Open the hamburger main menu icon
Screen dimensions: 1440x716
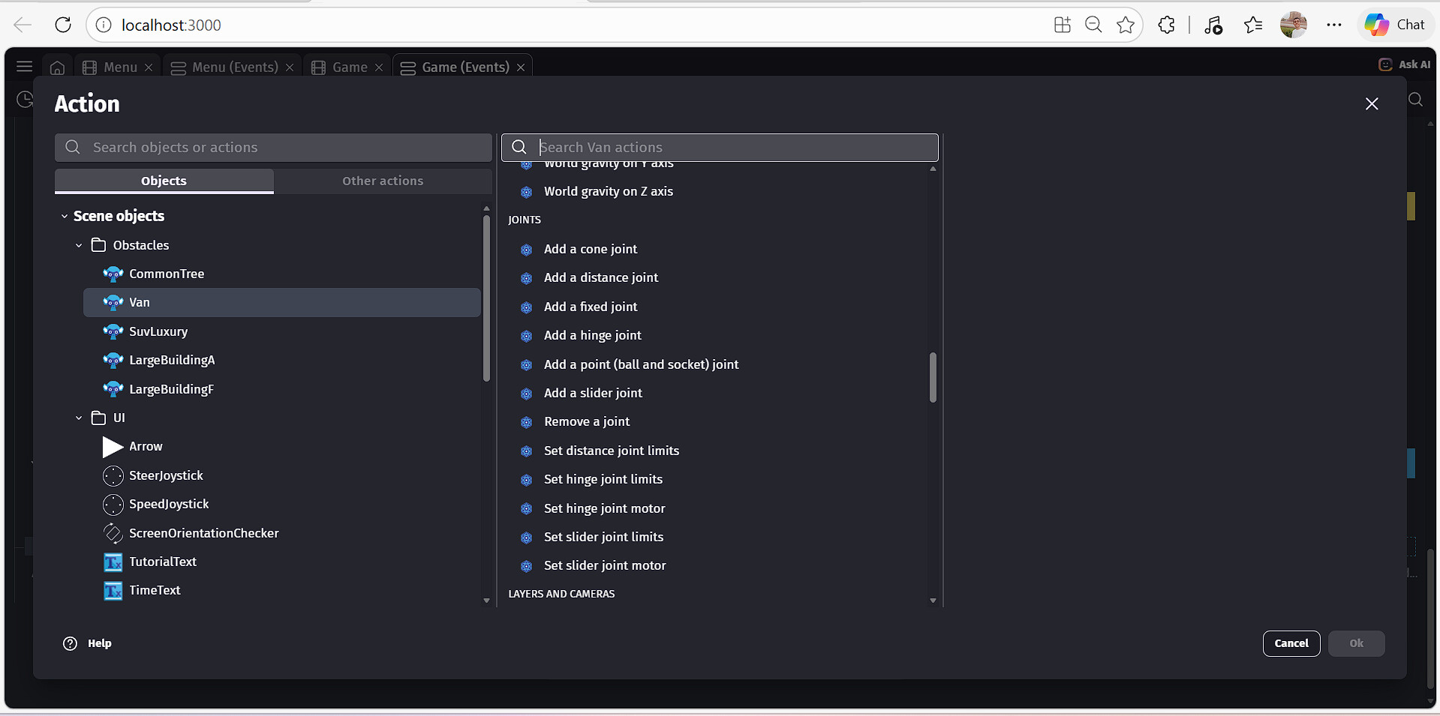[x=24, y=67]
